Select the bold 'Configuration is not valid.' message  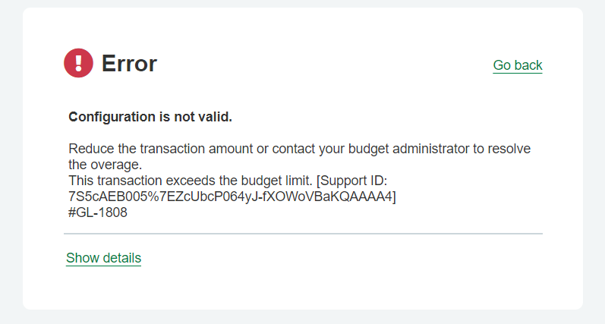pos(150,117)
